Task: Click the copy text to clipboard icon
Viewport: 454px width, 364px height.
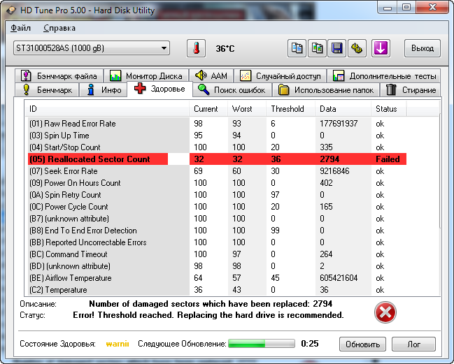Action: [297, 48]
